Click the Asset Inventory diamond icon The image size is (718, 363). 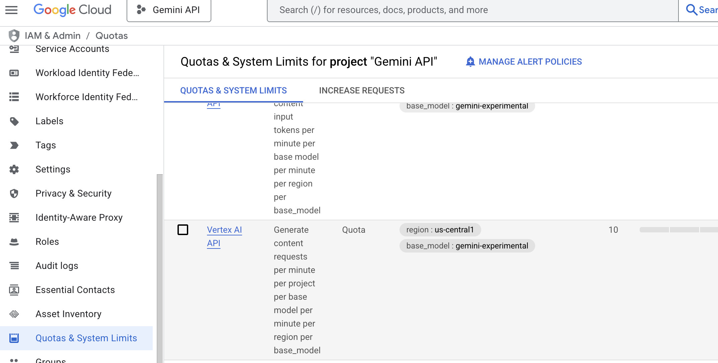(14, 314)
